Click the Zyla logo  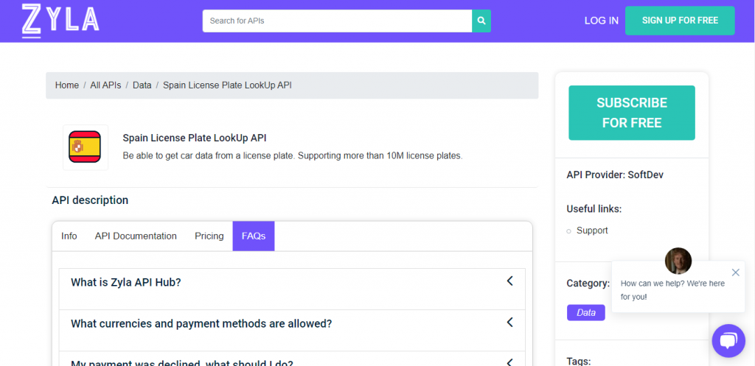coord(60,21)
